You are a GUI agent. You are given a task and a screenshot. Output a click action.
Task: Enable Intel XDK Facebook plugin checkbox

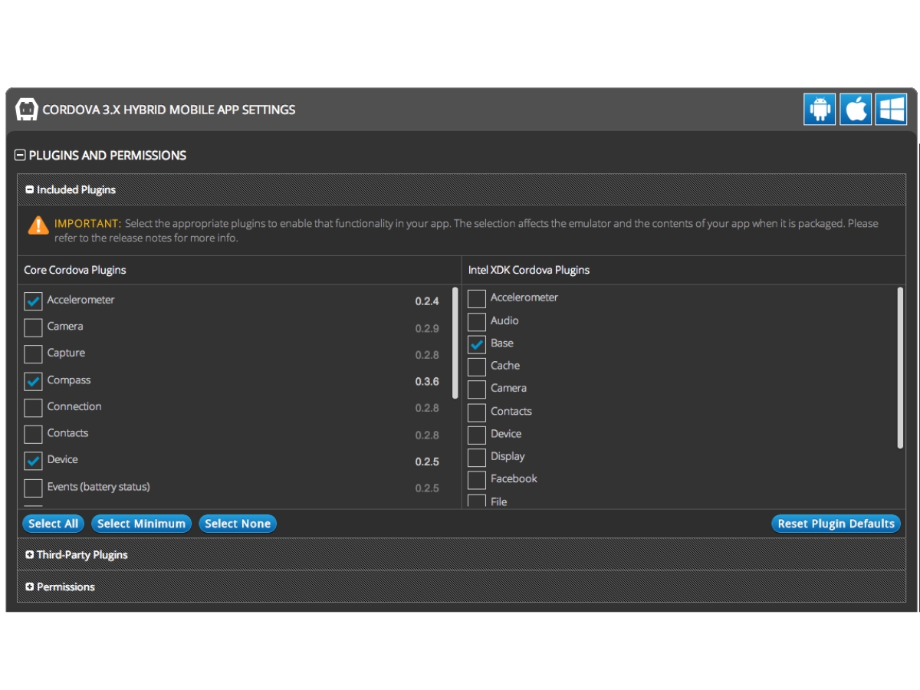pyautogui.click(x=477, y=480)
